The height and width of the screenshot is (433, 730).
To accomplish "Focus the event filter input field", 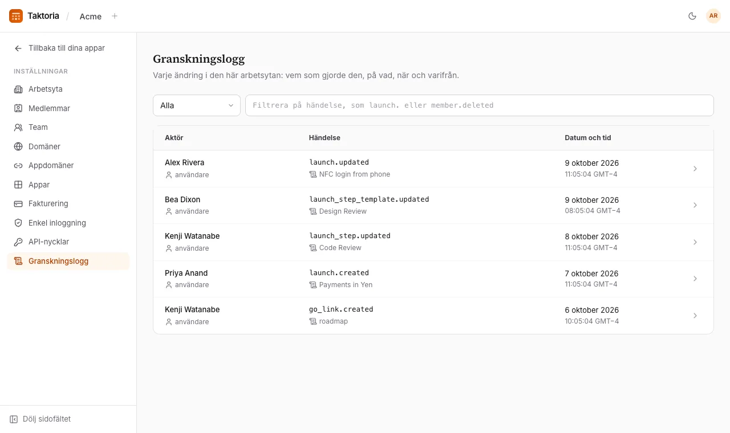I will point(480,105).
